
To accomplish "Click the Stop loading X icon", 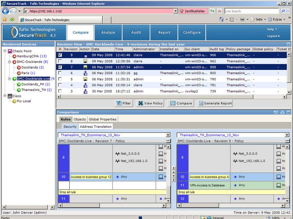I will 219,11.
